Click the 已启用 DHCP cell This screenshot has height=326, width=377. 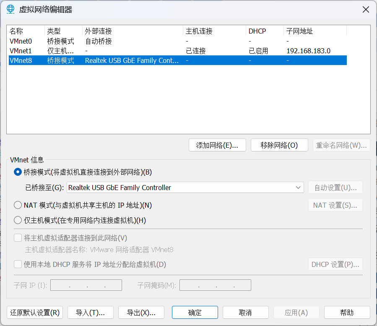[258, 51]
